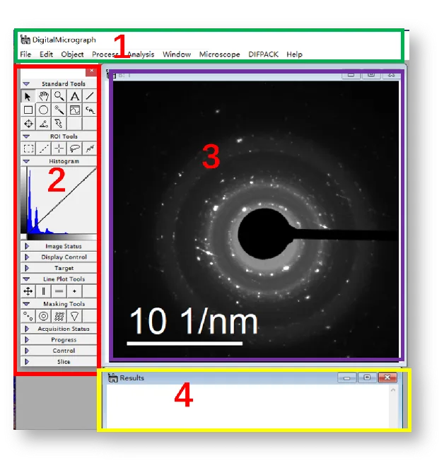Select the periodic array mask tool
The height and width of the screenshot is (468, 444).
click(59, 316)
